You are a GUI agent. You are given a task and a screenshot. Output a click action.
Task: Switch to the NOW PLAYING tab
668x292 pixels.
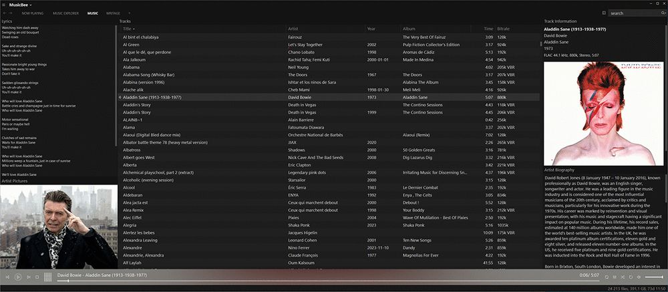click(32, 13)
